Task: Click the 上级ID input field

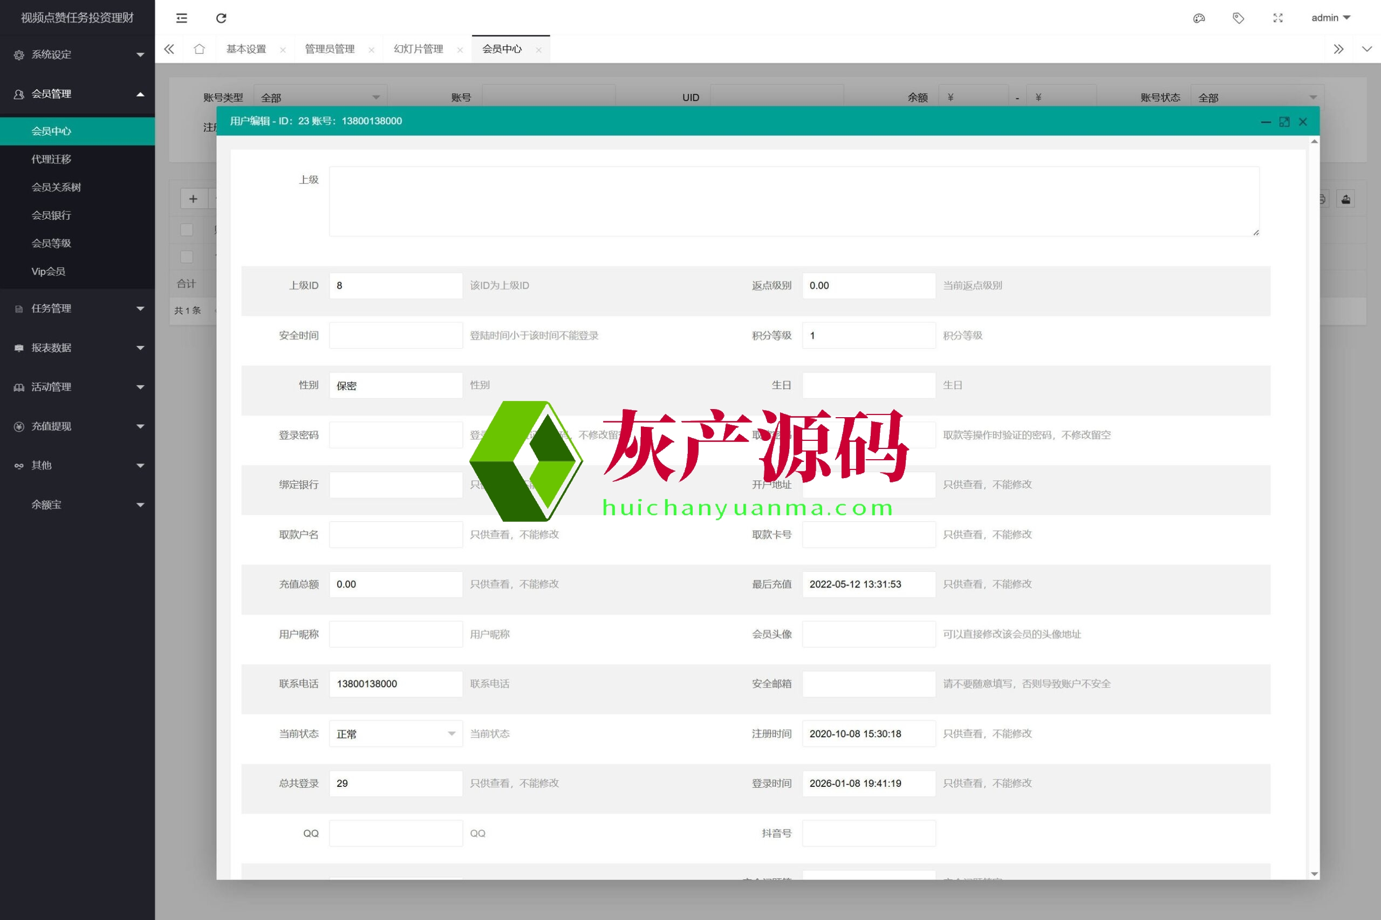Action: click(x=395, y=286)
